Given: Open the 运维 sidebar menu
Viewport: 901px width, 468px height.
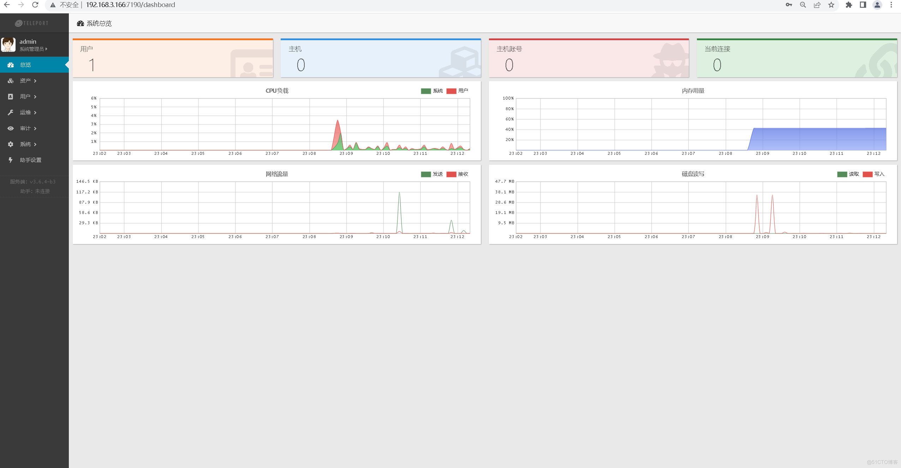Looking at the screenshot, I should point(34,113).
